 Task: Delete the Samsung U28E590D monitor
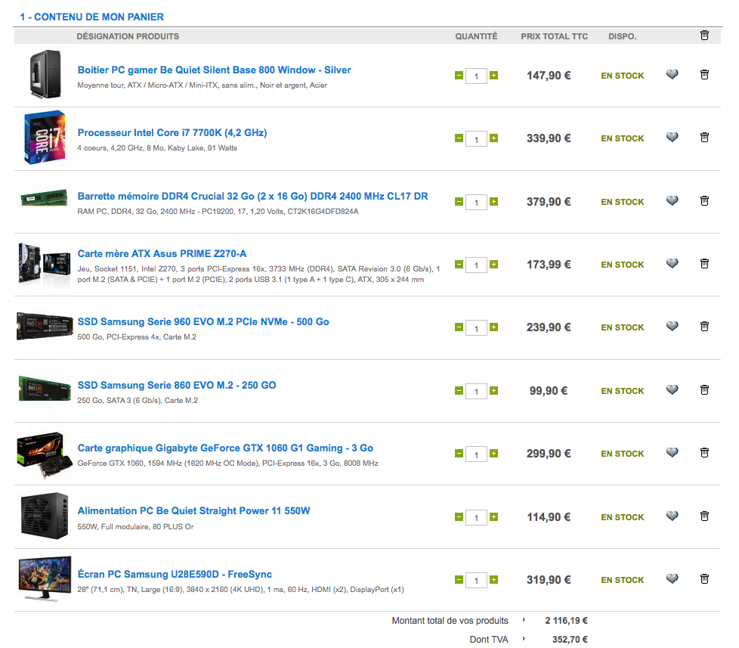click(704, 578)
